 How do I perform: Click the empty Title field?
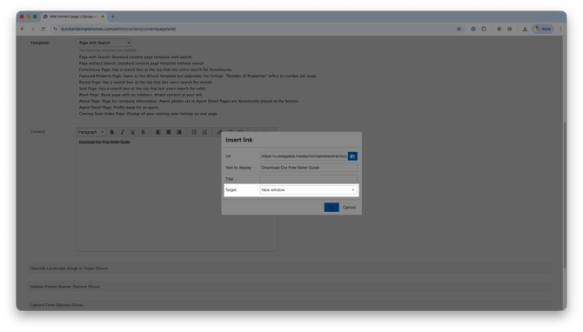308,179
